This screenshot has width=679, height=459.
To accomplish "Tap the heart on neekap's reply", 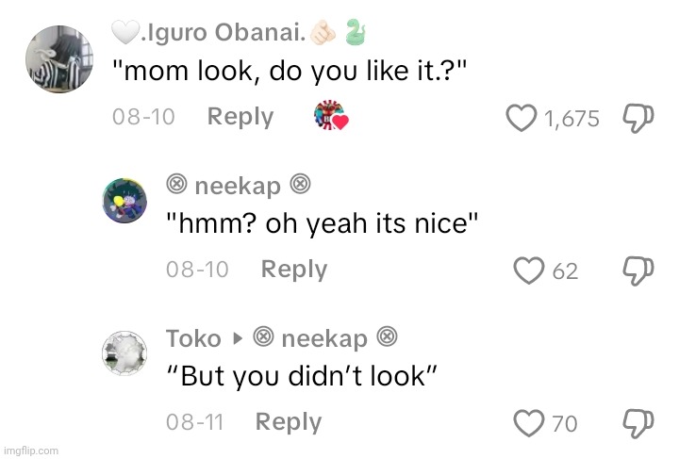I will (x=530, y=270).
